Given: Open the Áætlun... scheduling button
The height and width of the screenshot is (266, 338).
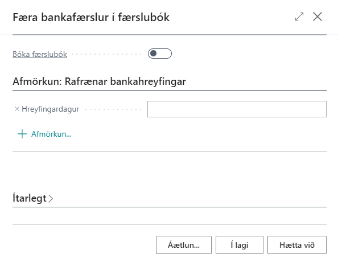Looking at the screenshot, I should pyautogui.click(x=184, y=245).
